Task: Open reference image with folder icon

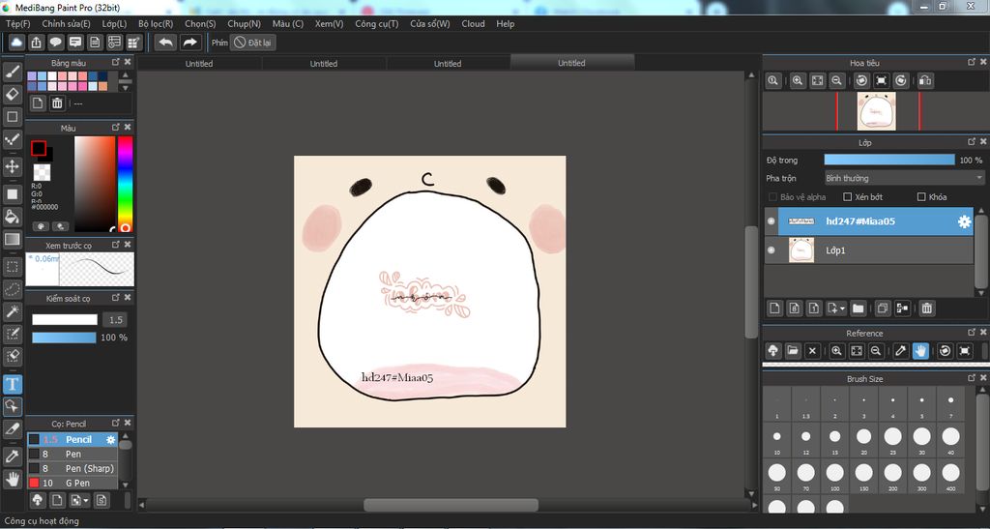Action: 793,350
